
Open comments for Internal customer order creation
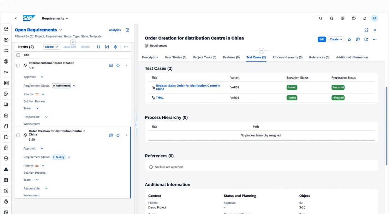pyautogui.click(x=111, y=65)
